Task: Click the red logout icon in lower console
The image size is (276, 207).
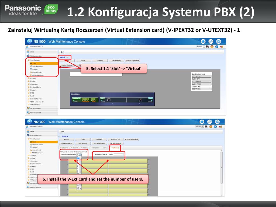Action: (x=220, y=127)
